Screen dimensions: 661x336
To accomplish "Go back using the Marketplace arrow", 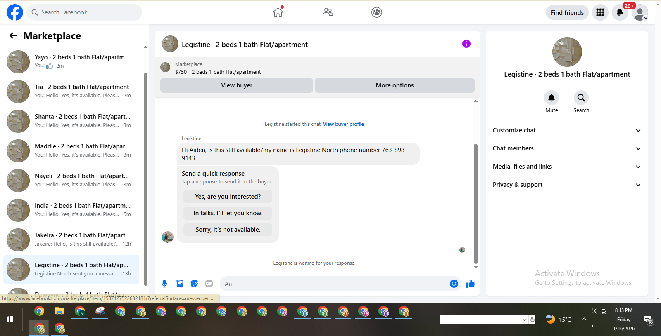I will 13,36.
